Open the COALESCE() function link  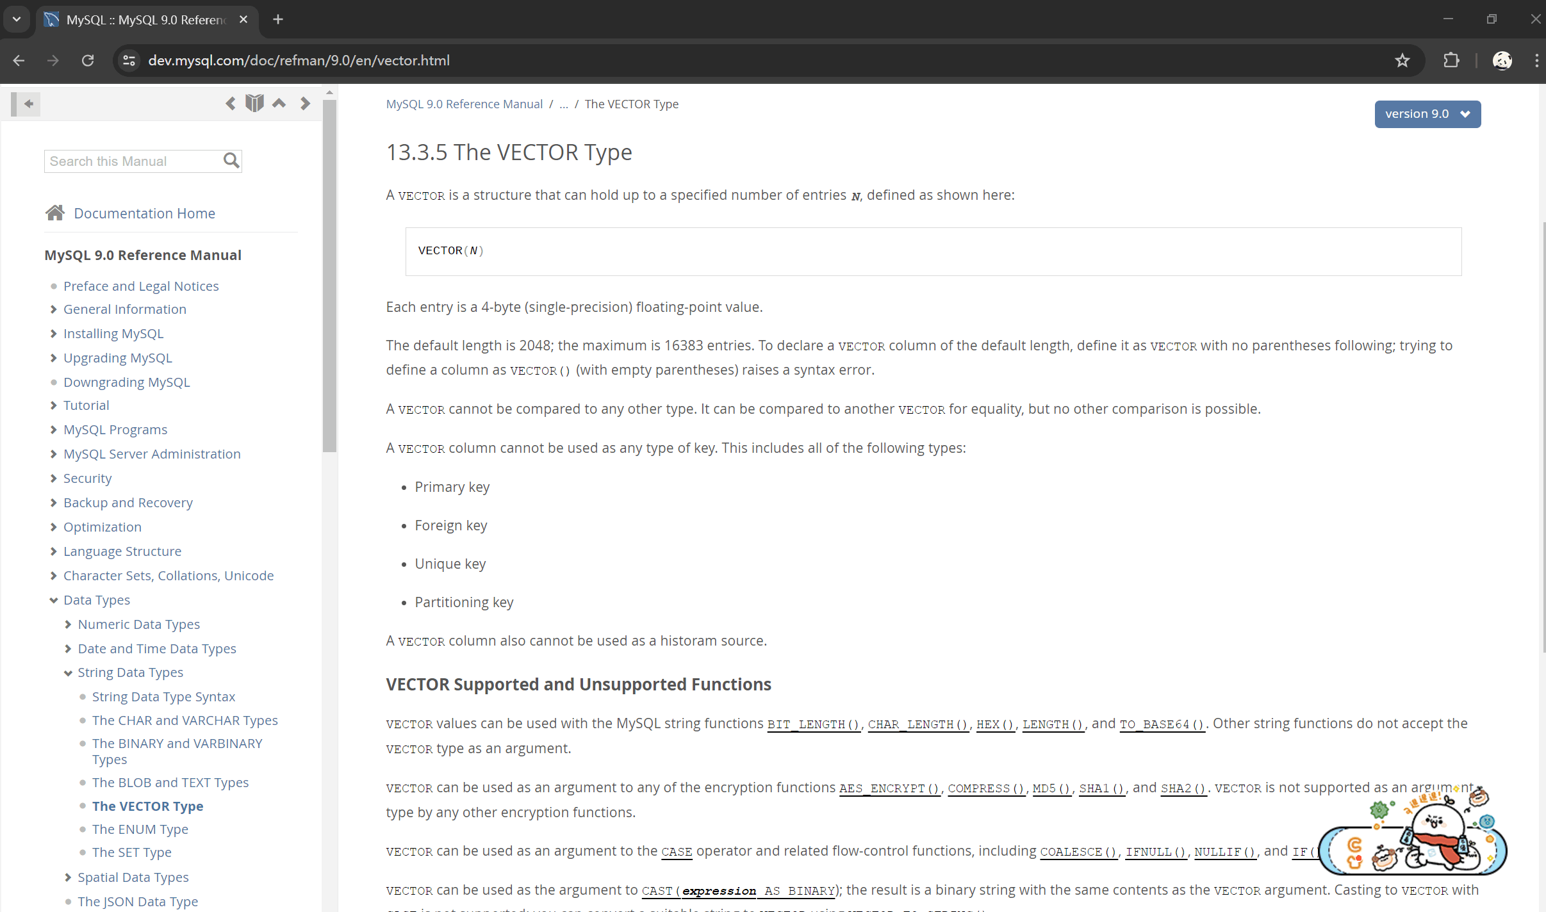[1079, 852]
